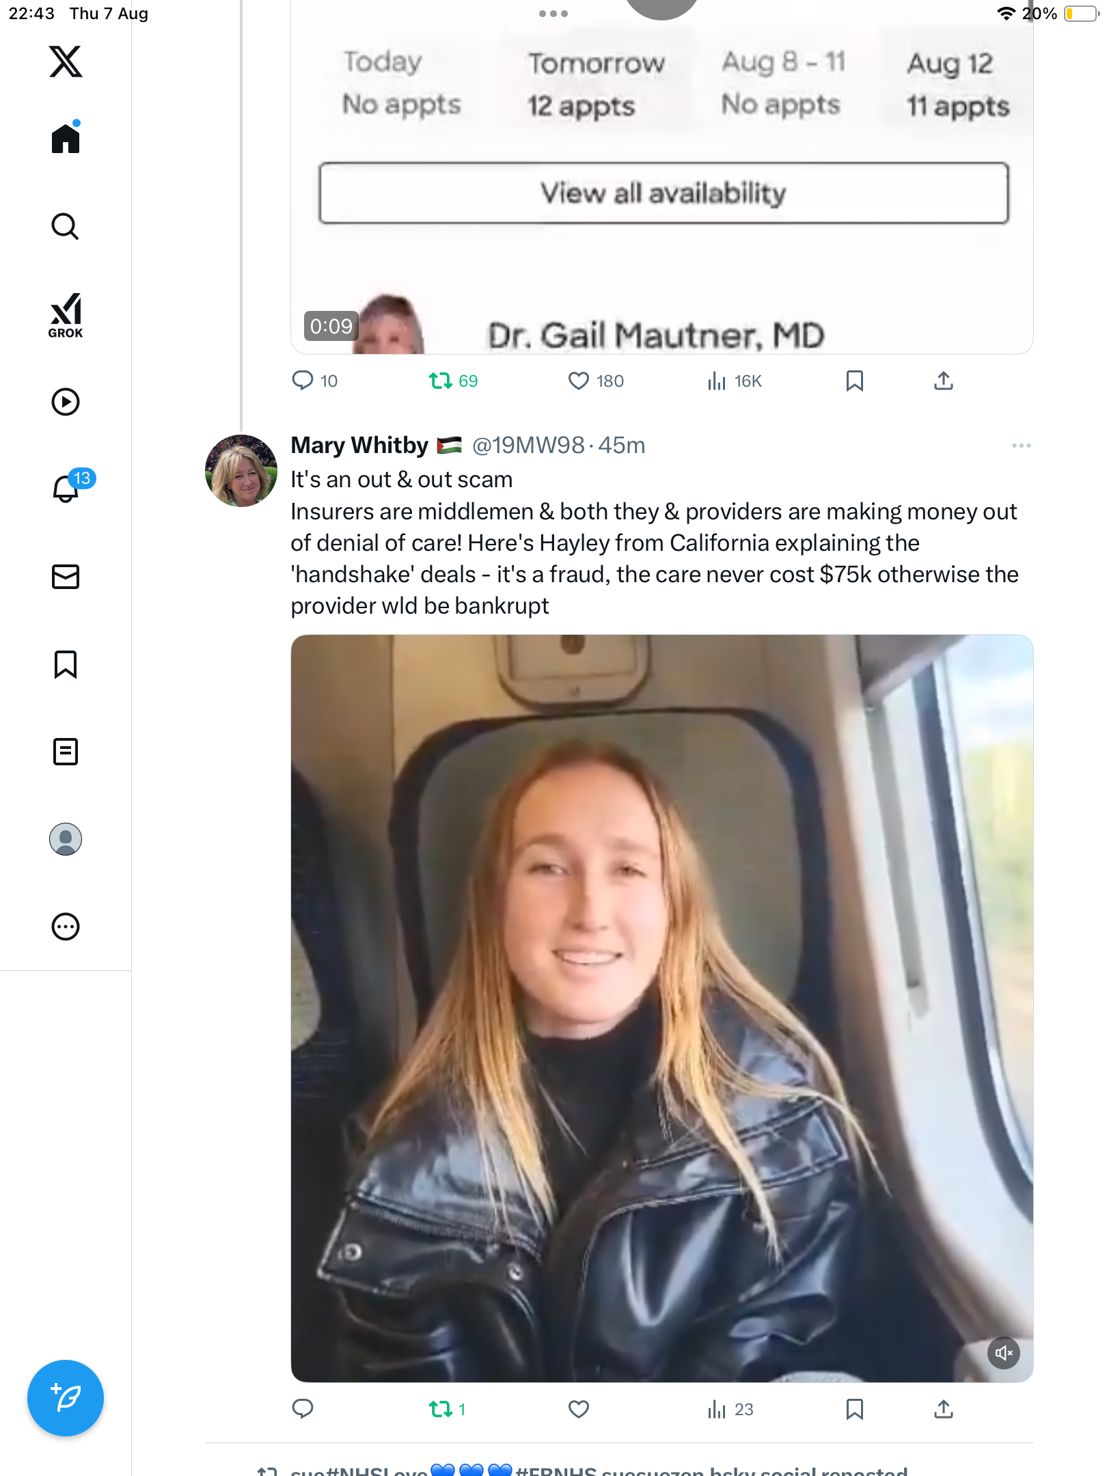
Task: Go to the Home timeline
Action: [66, 139]
